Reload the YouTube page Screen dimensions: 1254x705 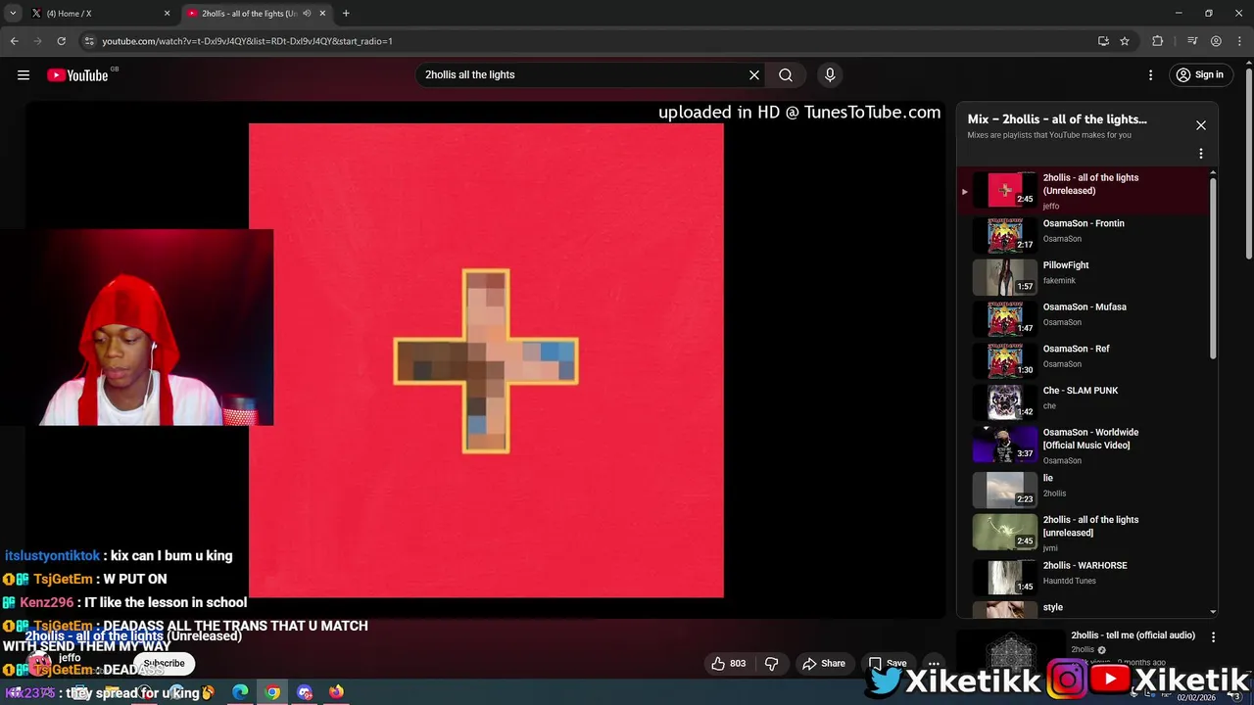coord(61,41)
